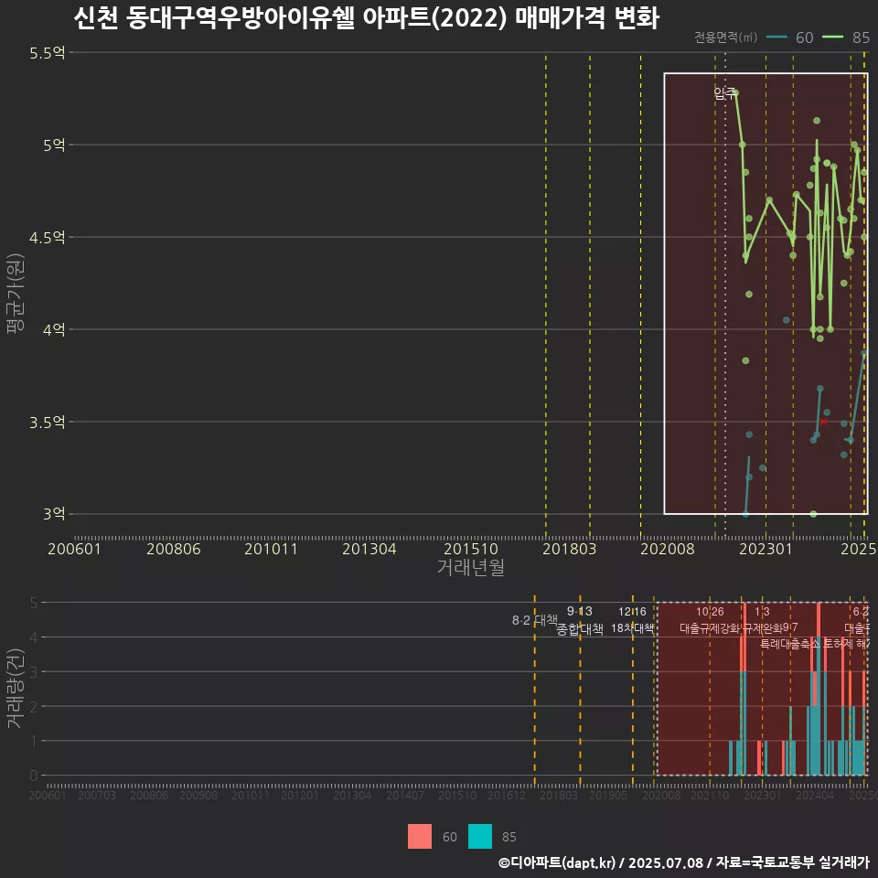Click 201905 on the volume chart x-axis
The height and width of the screenshot is (878, 878).
click(608, 795)
